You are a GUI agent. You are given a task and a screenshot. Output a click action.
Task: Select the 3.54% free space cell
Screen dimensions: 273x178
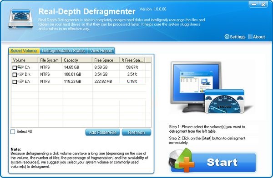(132, 74)
